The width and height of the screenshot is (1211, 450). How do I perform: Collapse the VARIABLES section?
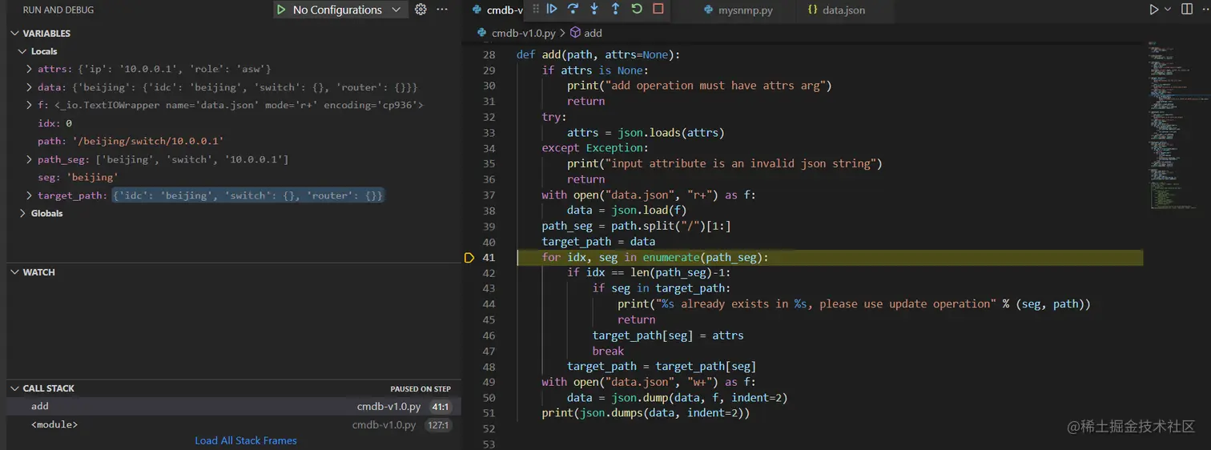tap(15, 34)
